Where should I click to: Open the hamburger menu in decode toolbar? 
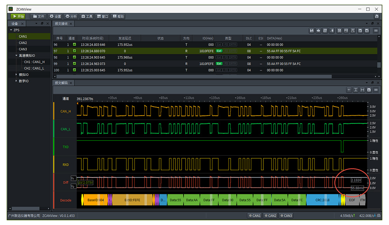(x=376, y=90)
